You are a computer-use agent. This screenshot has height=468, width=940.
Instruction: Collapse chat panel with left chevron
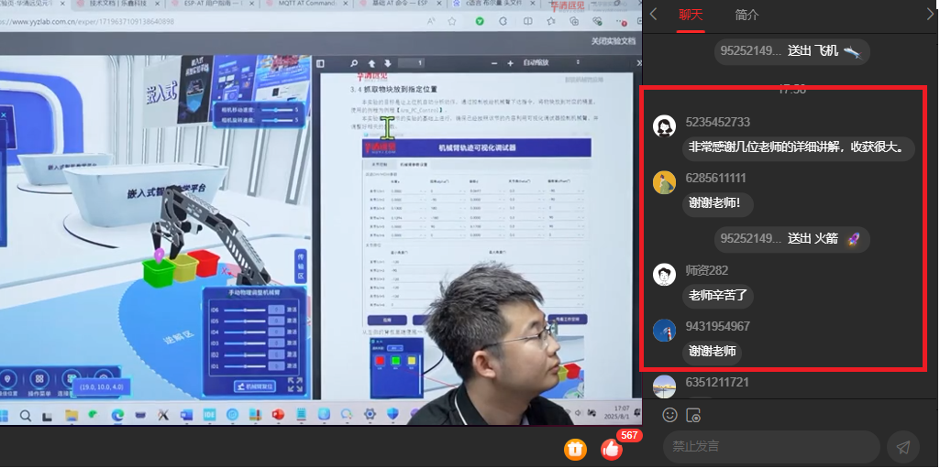point(654,14)
